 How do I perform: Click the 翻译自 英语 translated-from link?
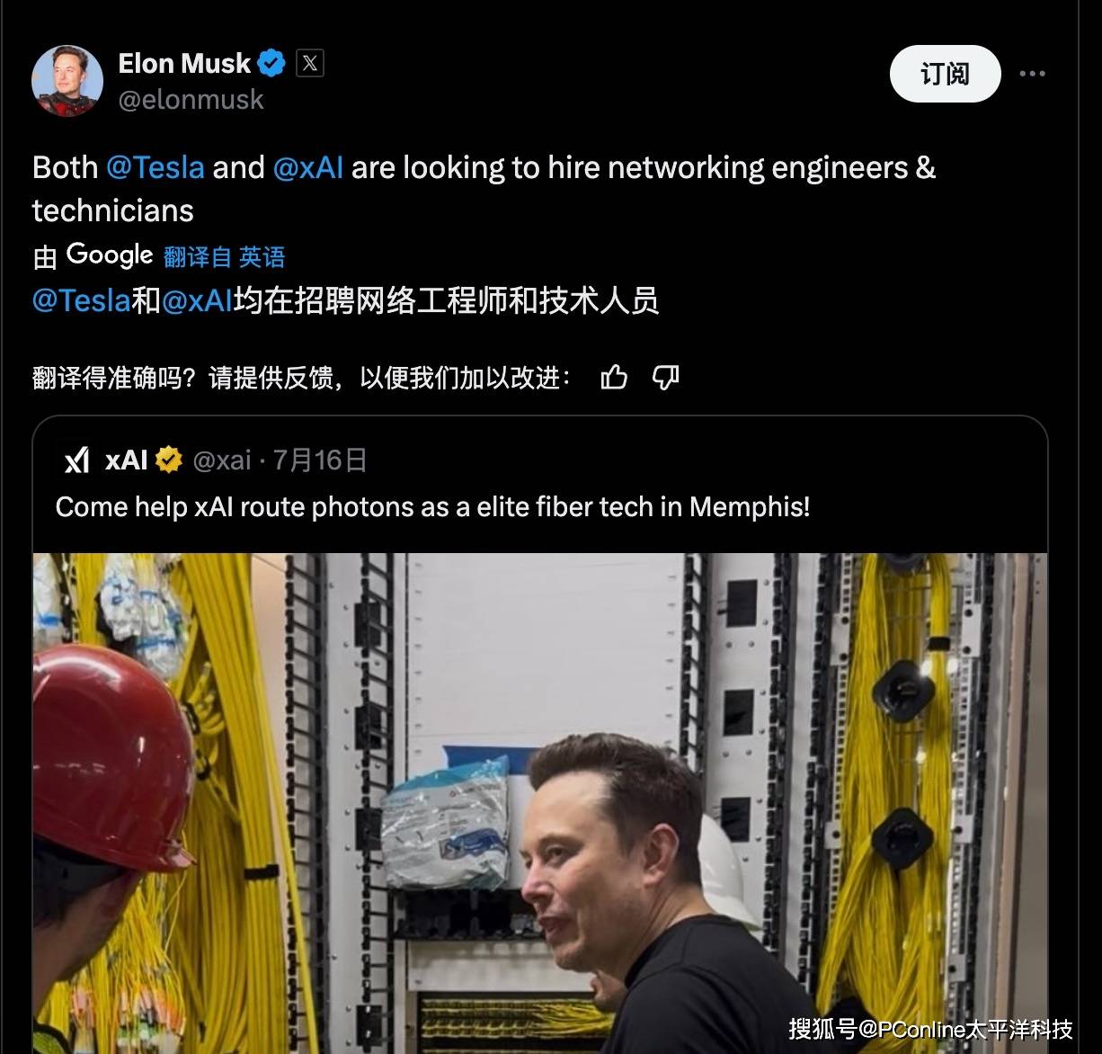225,257
